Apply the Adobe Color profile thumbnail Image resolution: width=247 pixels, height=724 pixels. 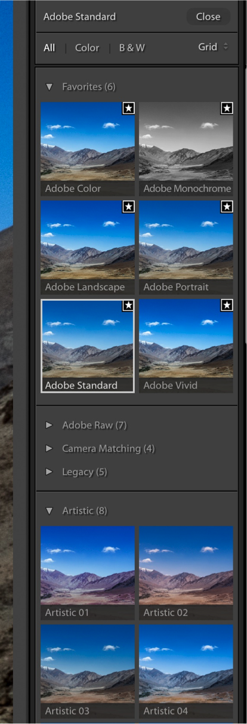[88, 149]
